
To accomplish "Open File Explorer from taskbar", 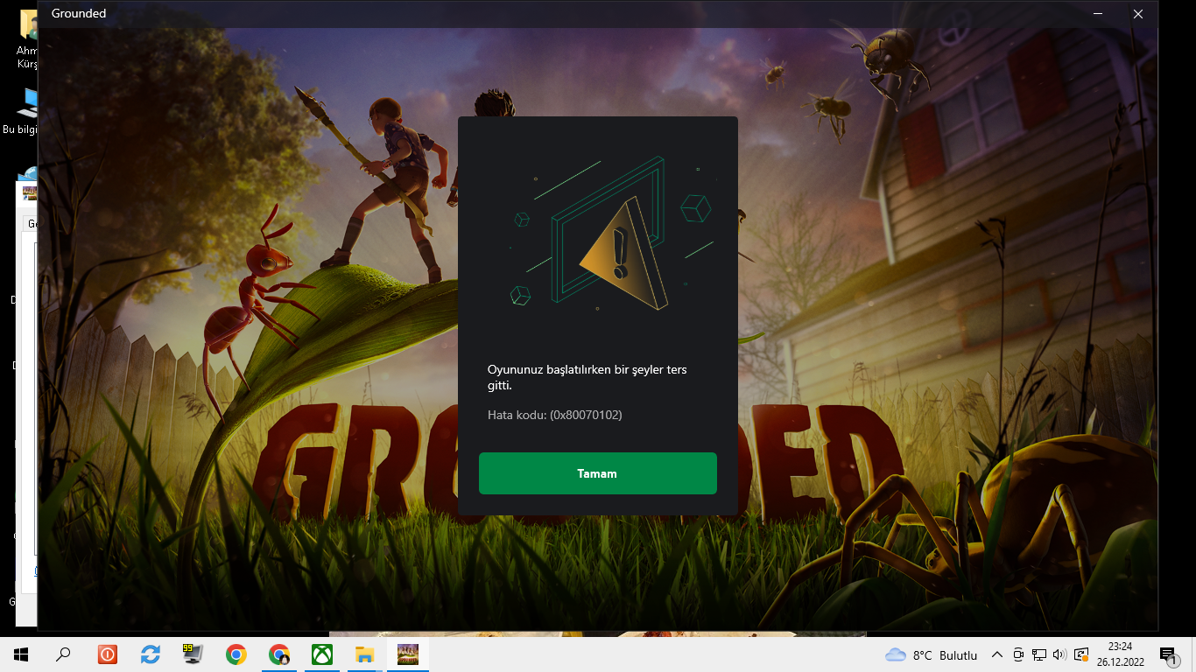I will tap(364, 654).
